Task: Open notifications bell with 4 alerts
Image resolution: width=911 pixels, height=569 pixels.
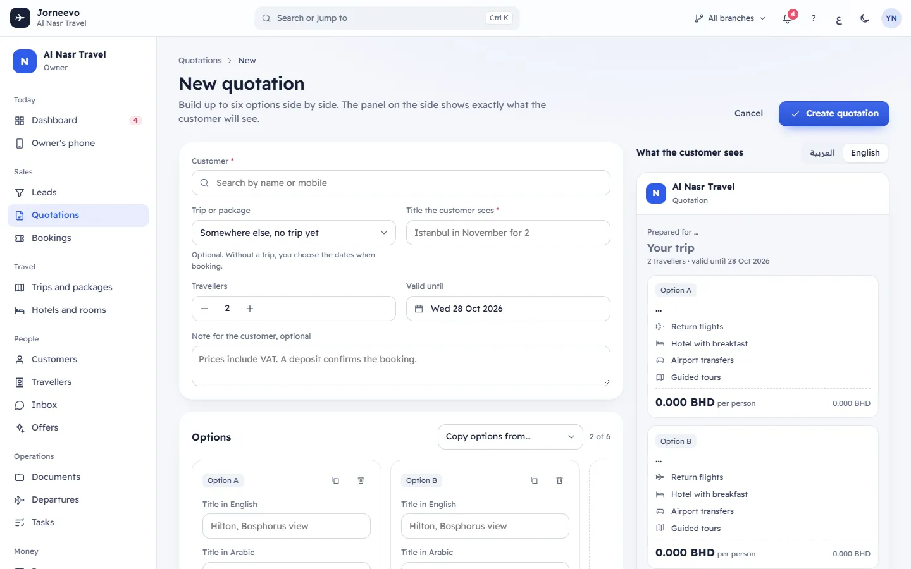Action: point(788,18)
